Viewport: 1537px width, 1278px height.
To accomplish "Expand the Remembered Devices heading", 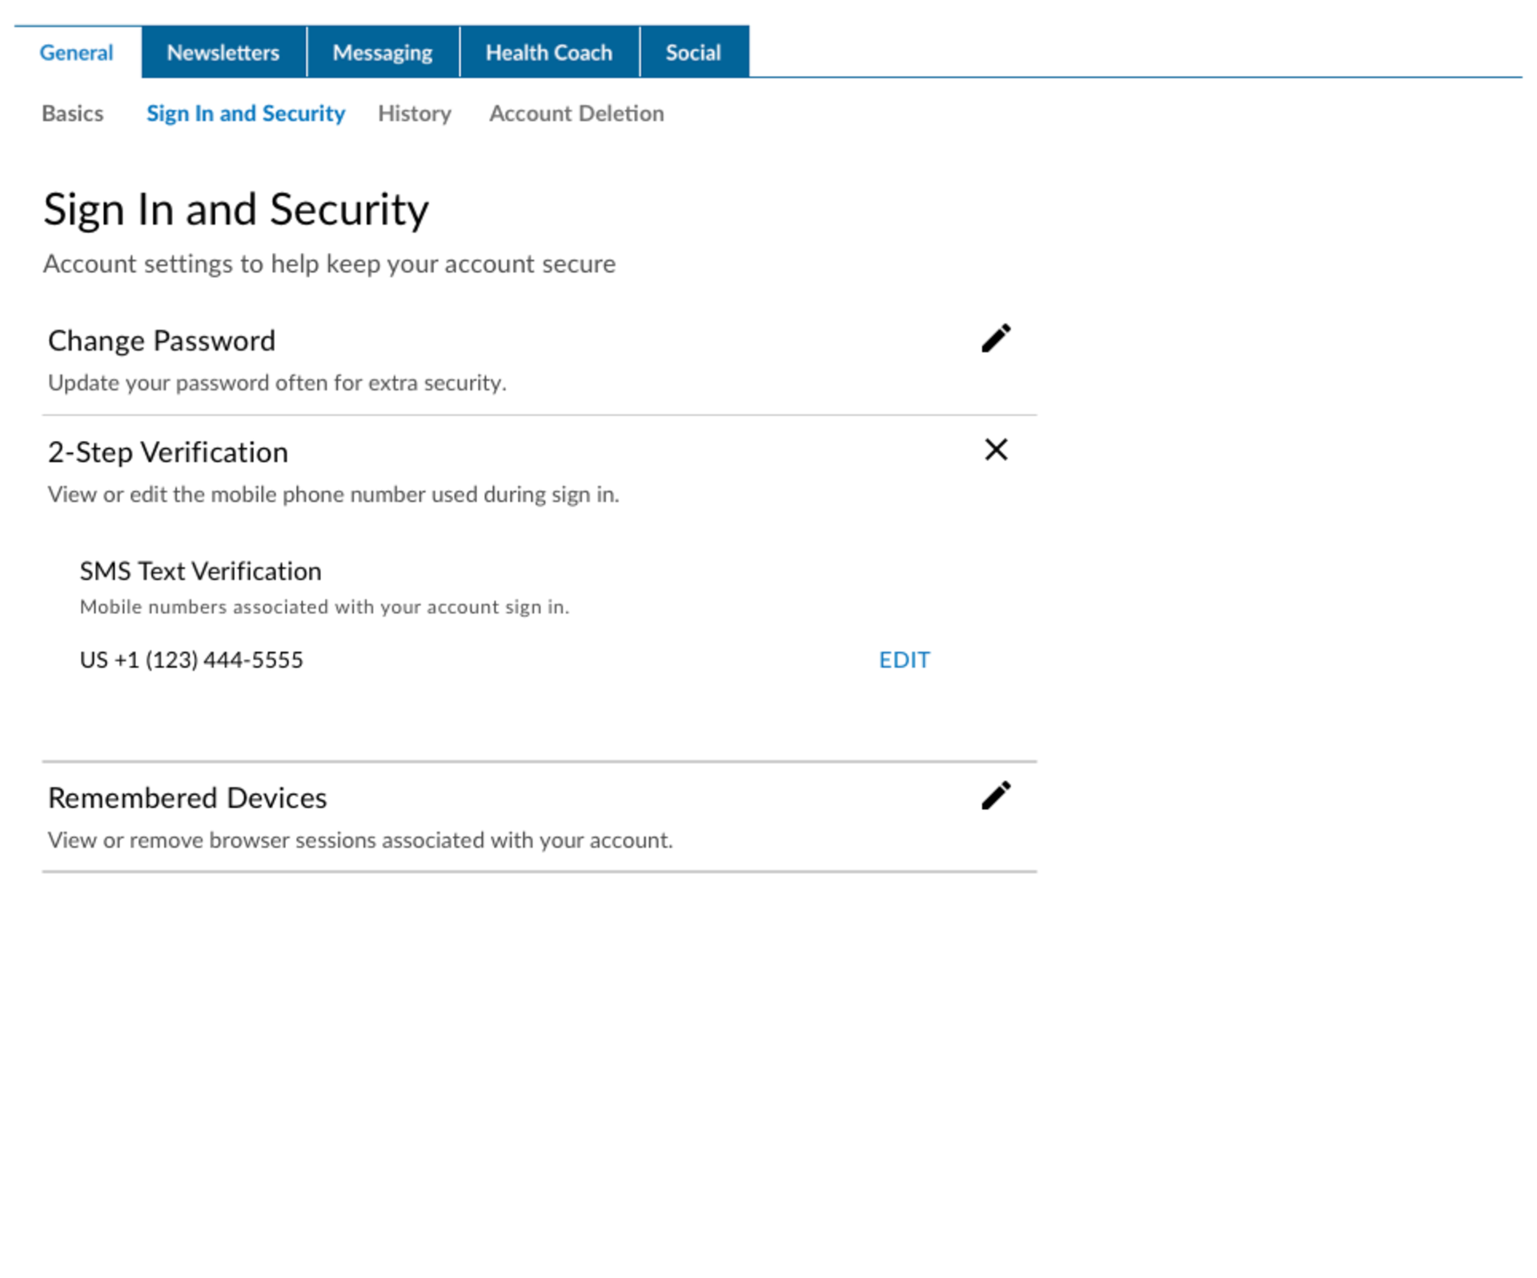I will point(187,798).
